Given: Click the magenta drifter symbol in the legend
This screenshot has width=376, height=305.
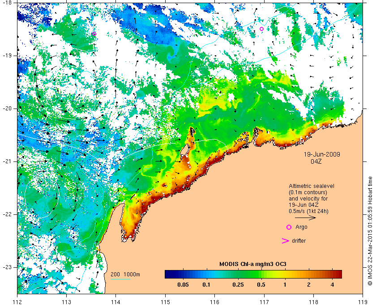Looking at the screenshot, I should 285,241.
